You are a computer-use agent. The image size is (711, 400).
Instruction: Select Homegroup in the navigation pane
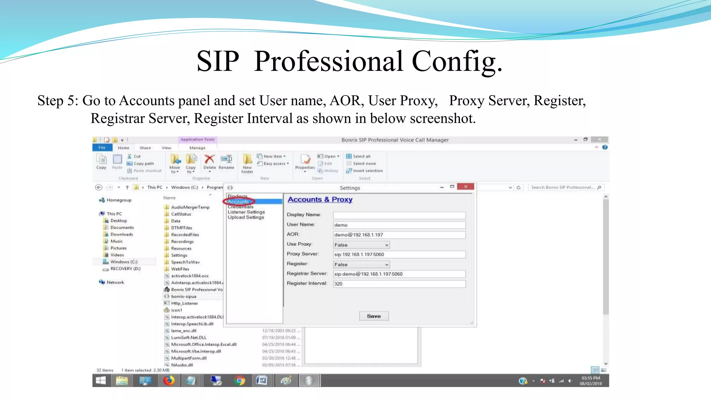pos(116,200)
